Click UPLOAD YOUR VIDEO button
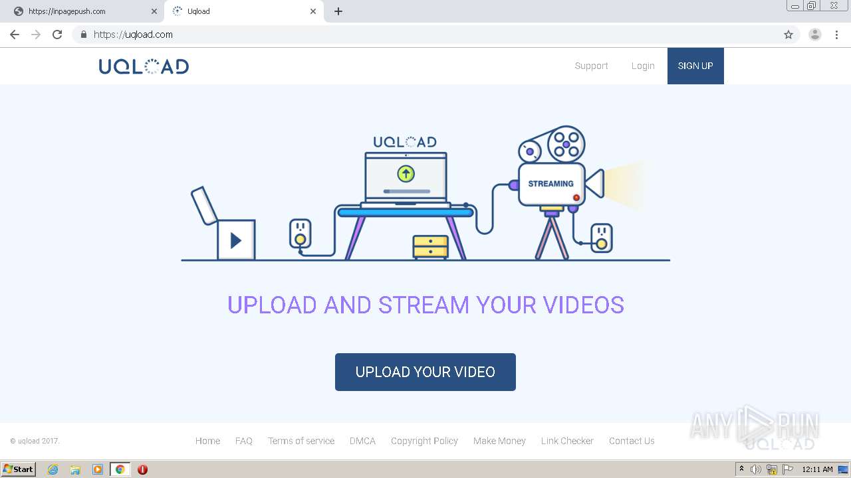 pyautogui.click(x=425, y=372)
